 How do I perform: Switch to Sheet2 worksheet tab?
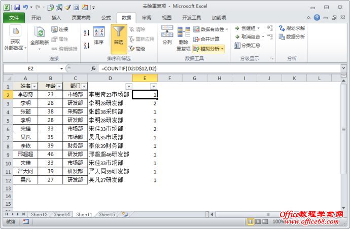coord(39,214)
